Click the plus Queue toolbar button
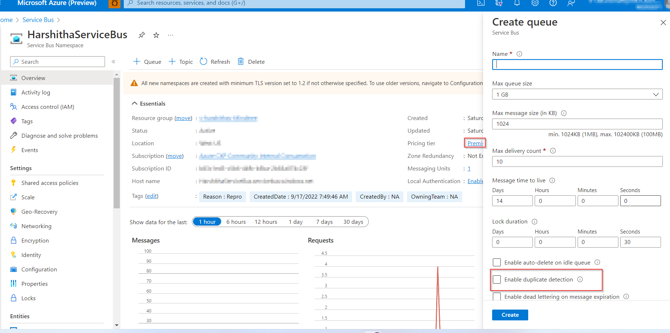The image size is (670, 333). coord(147,62)
